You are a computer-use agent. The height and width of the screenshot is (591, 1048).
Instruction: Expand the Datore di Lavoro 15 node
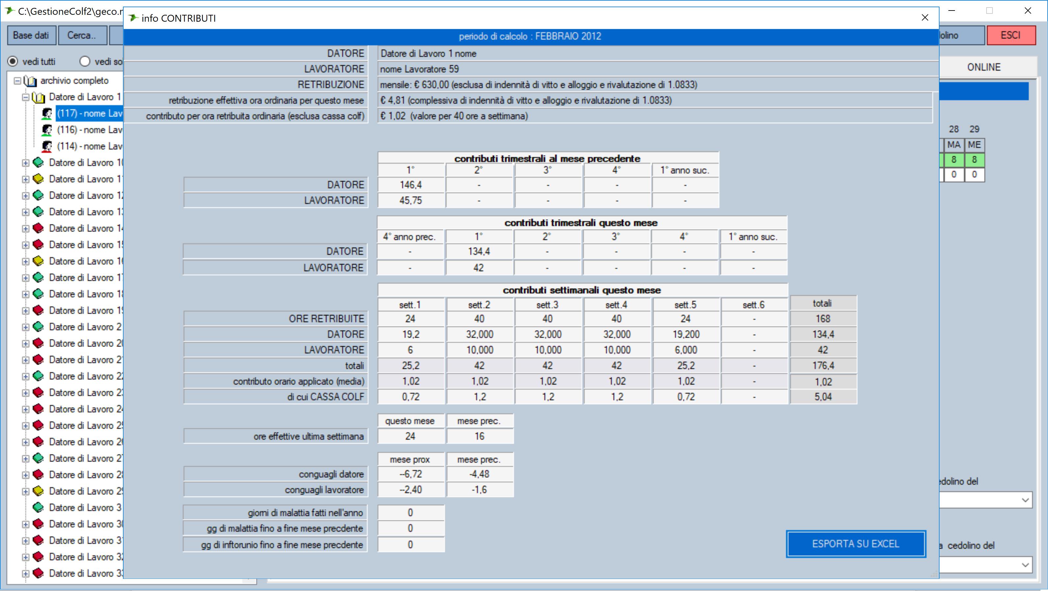(26, 245)
